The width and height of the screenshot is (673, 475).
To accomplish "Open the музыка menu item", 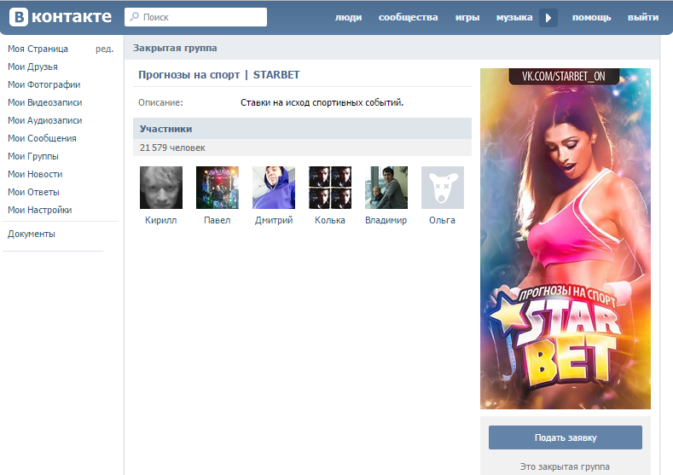I will point(514,18).
